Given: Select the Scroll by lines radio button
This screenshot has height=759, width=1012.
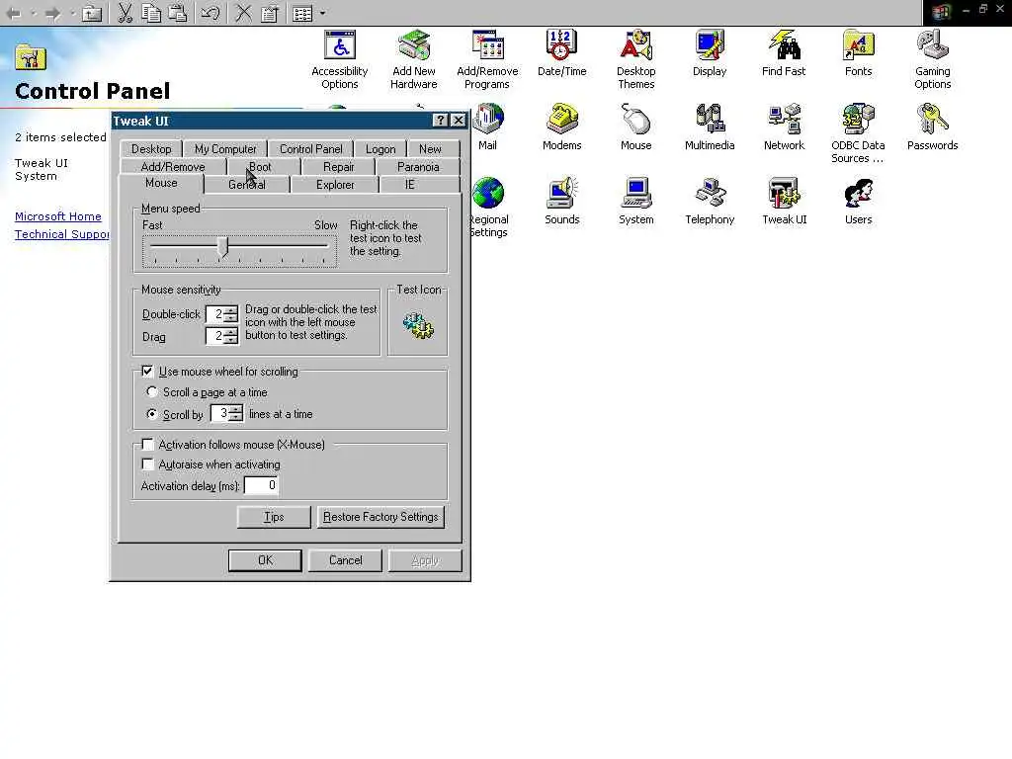Looking at the screenshot, I should [151, 414].
